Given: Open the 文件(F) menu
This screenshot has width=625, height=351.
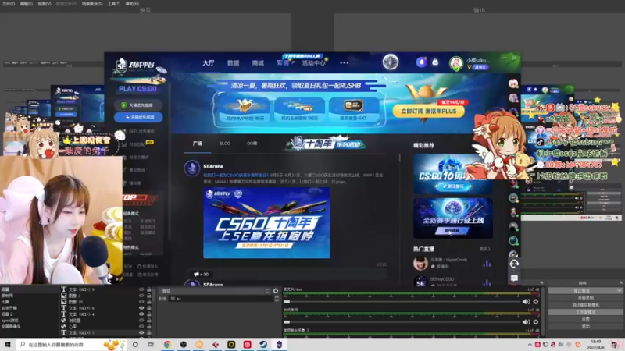Looking at the screenshot, I should [x=9, y=4].
